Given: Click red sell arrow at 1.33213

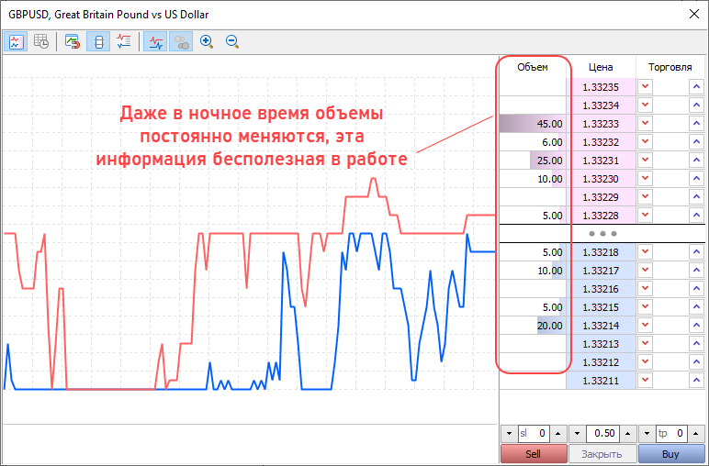Looking at the screenshot, I should [x=646, y=344].
